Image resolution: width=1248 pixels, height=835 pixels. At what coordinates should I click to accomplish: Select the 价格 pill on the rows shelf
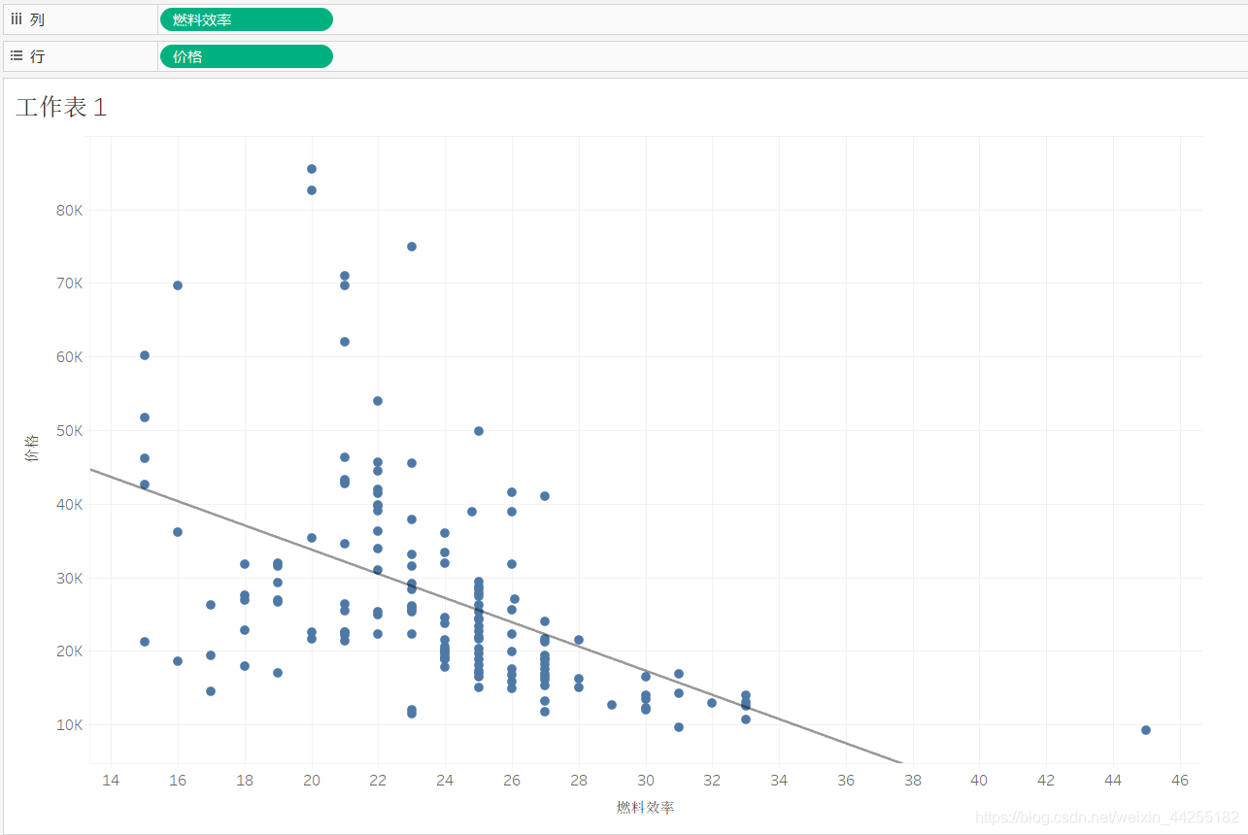tap(247, 56)
